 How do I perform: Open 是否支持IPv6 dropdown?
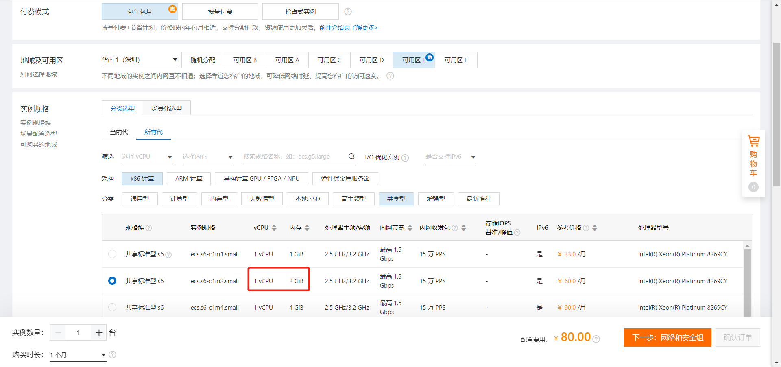(451, 157)
